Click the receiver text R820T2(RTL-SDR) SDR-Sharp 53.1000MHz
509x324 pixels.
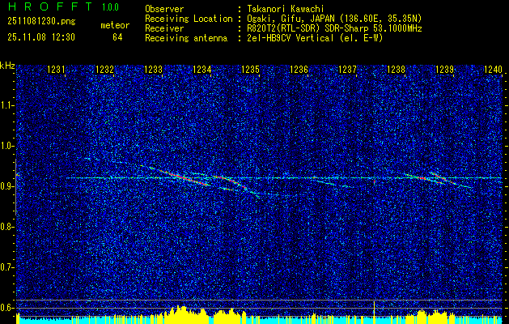334,28
